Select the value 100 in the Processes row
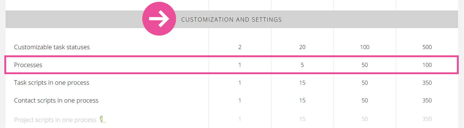Screen dimensions: 464x128 point(427,65)
